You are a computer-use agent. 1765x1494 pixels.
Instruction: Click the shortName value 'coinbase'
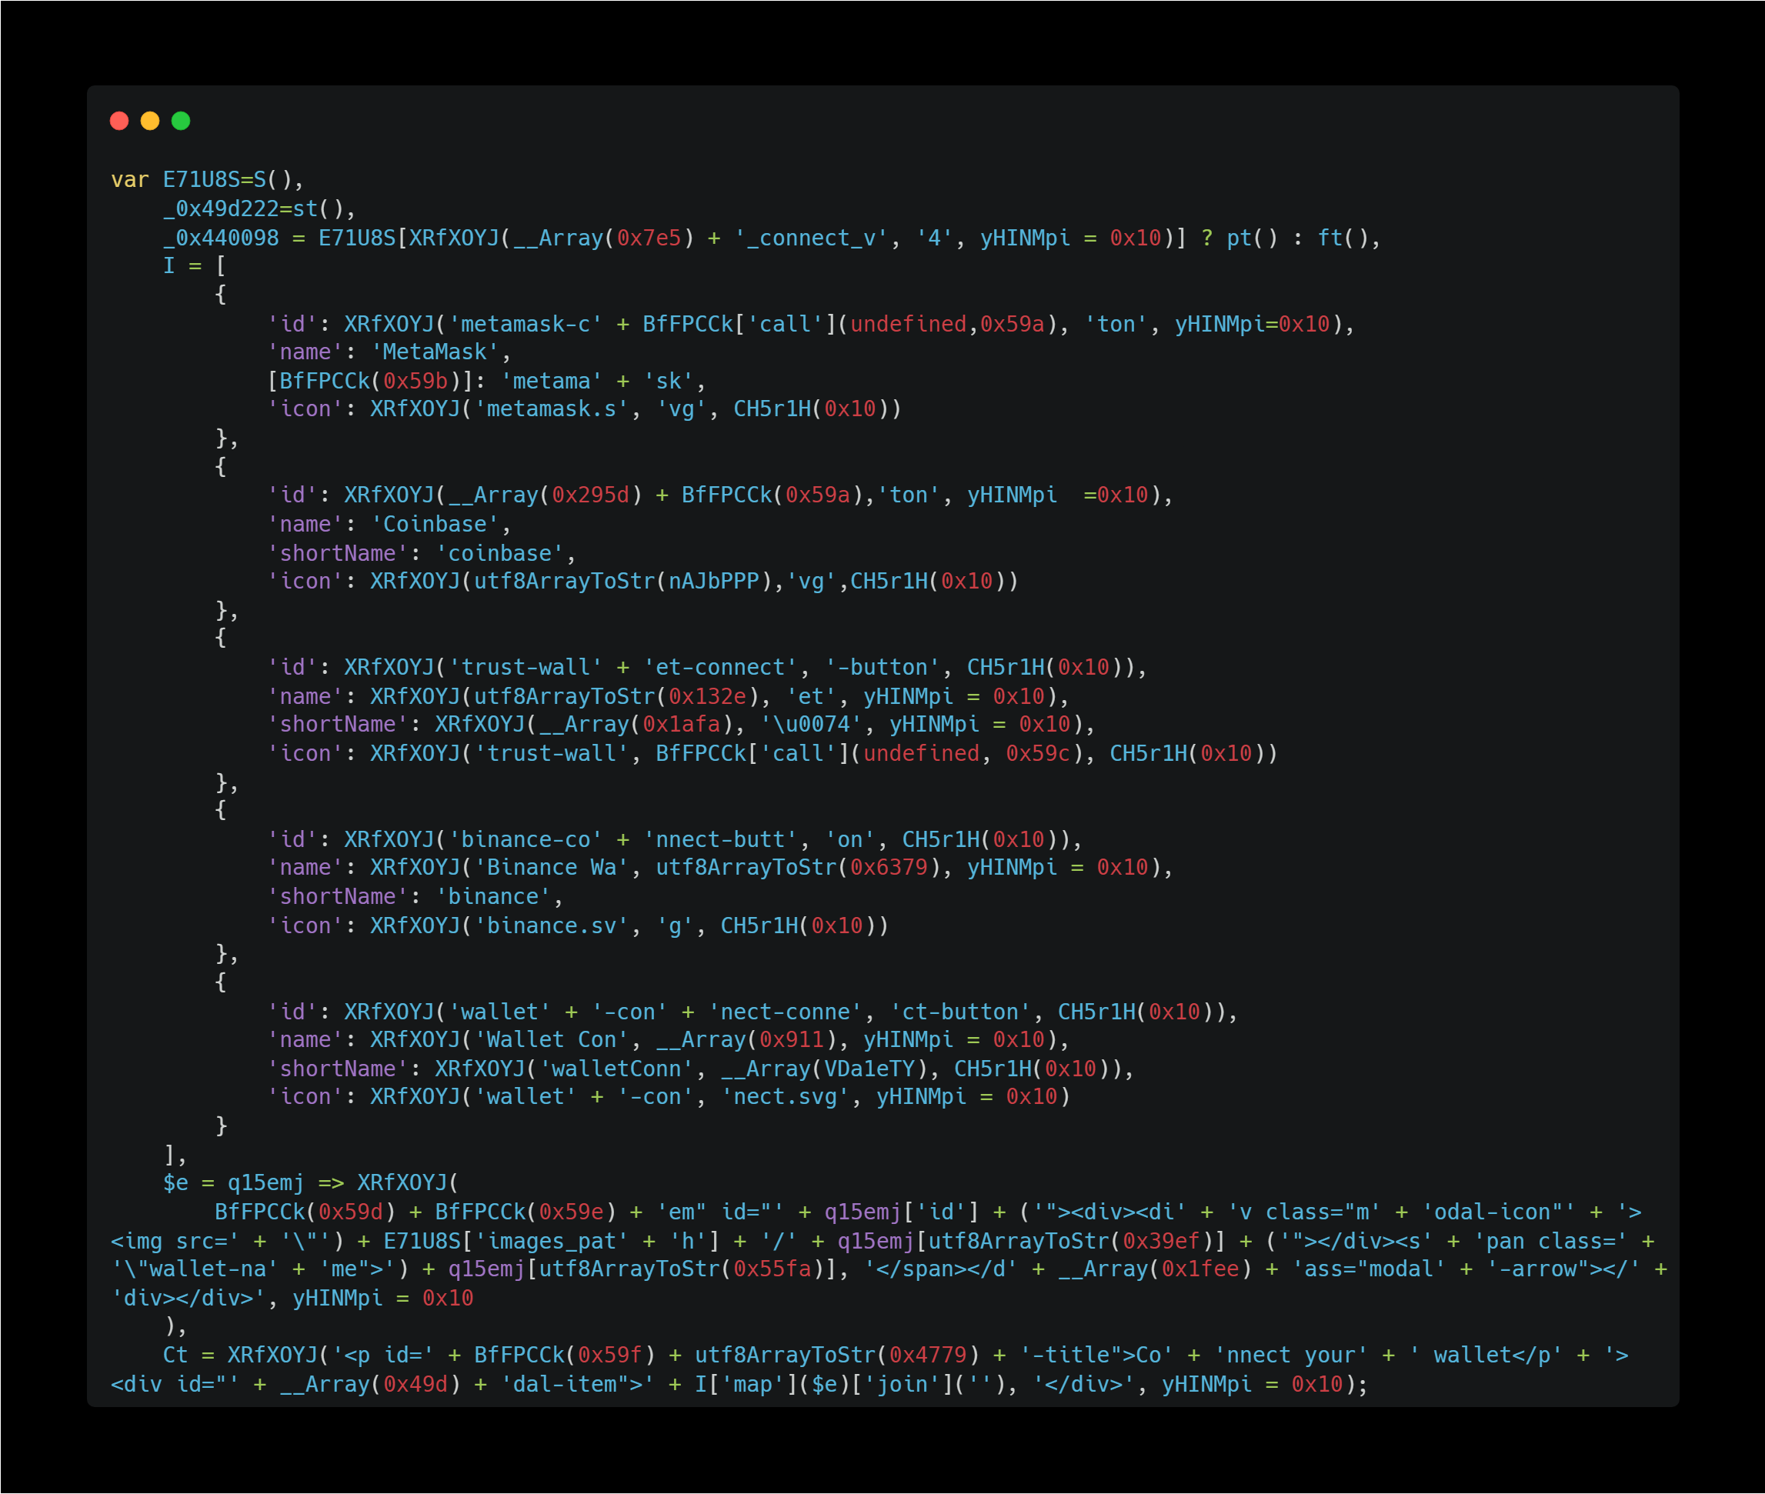point(499,553)
